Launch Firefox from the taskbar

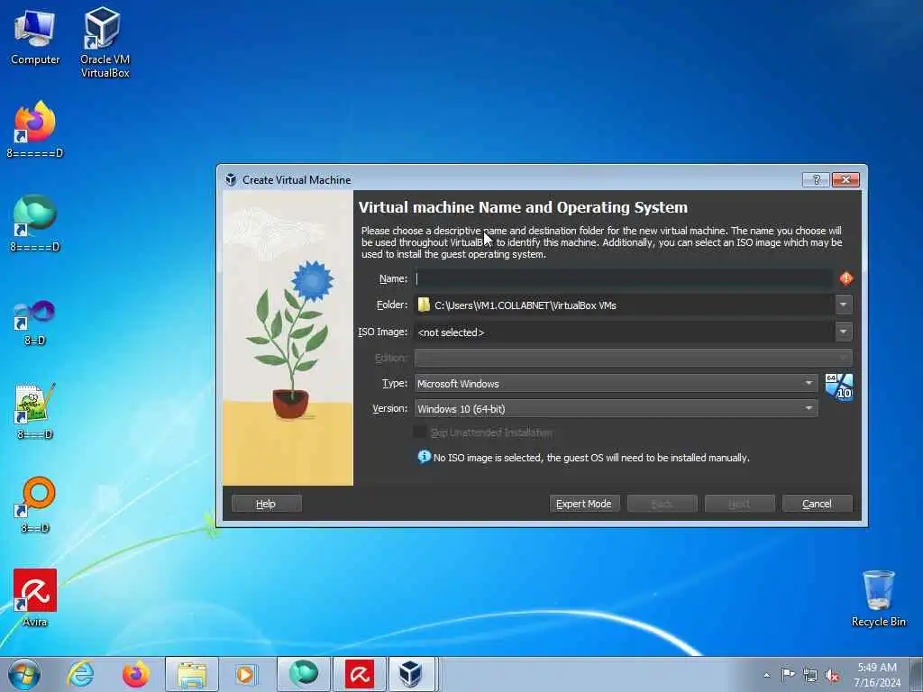135,674
